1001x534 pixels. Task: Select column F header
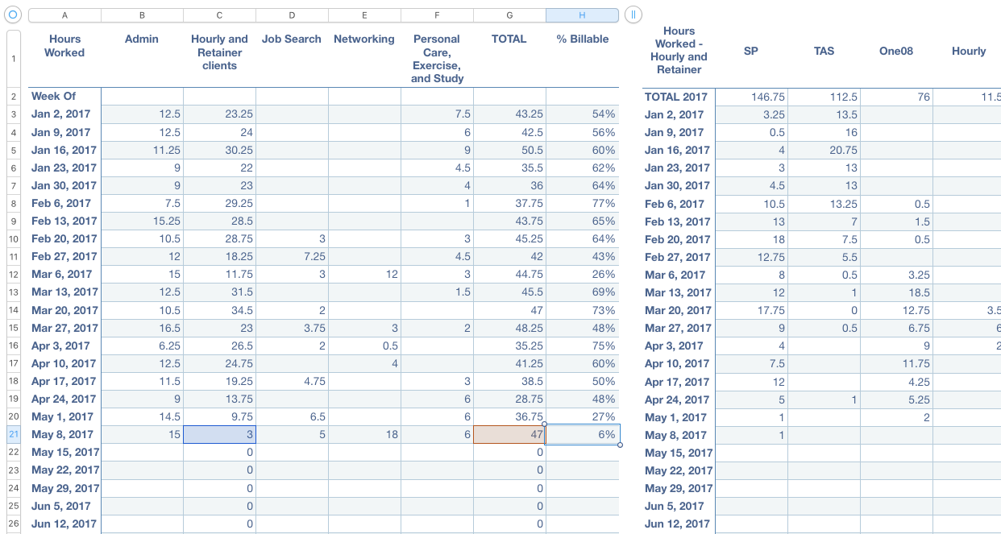(x=437, y=15)
